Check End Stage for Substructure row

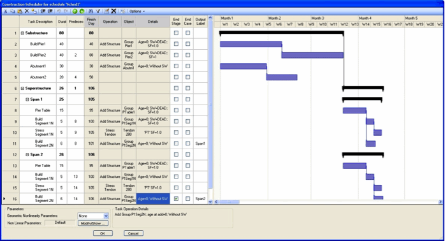tap(176, 33)
